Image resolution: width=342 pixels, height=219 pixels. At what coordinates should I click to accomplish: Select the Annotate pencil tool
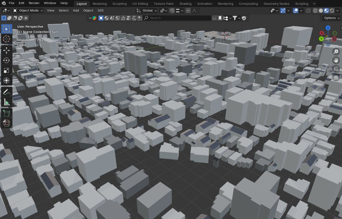pyautogui.click(x=7, y=92)
